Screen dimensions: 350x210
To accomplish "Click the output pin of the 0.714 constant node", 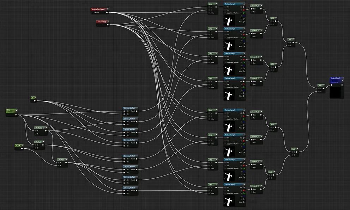I will [22, 148].
